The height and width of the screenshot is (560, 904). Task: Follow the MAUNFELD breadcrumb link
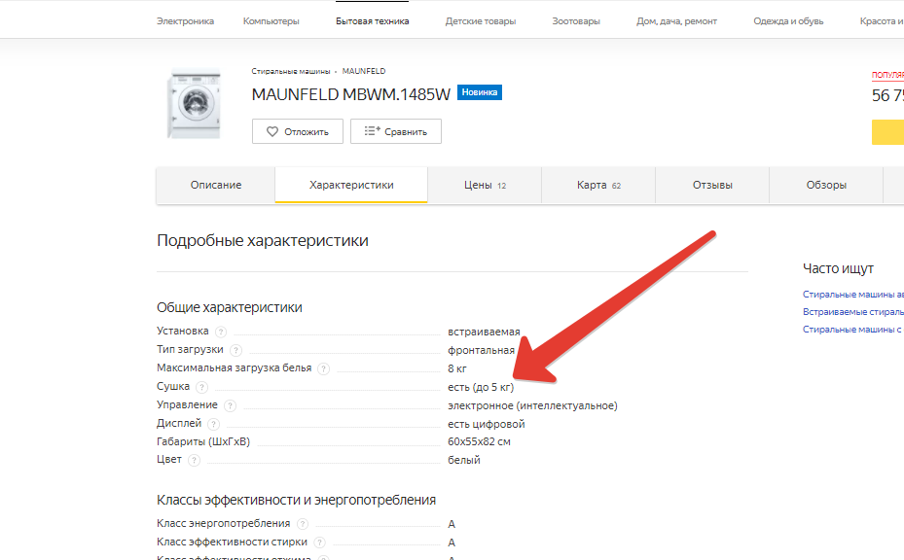pos(364,71)
